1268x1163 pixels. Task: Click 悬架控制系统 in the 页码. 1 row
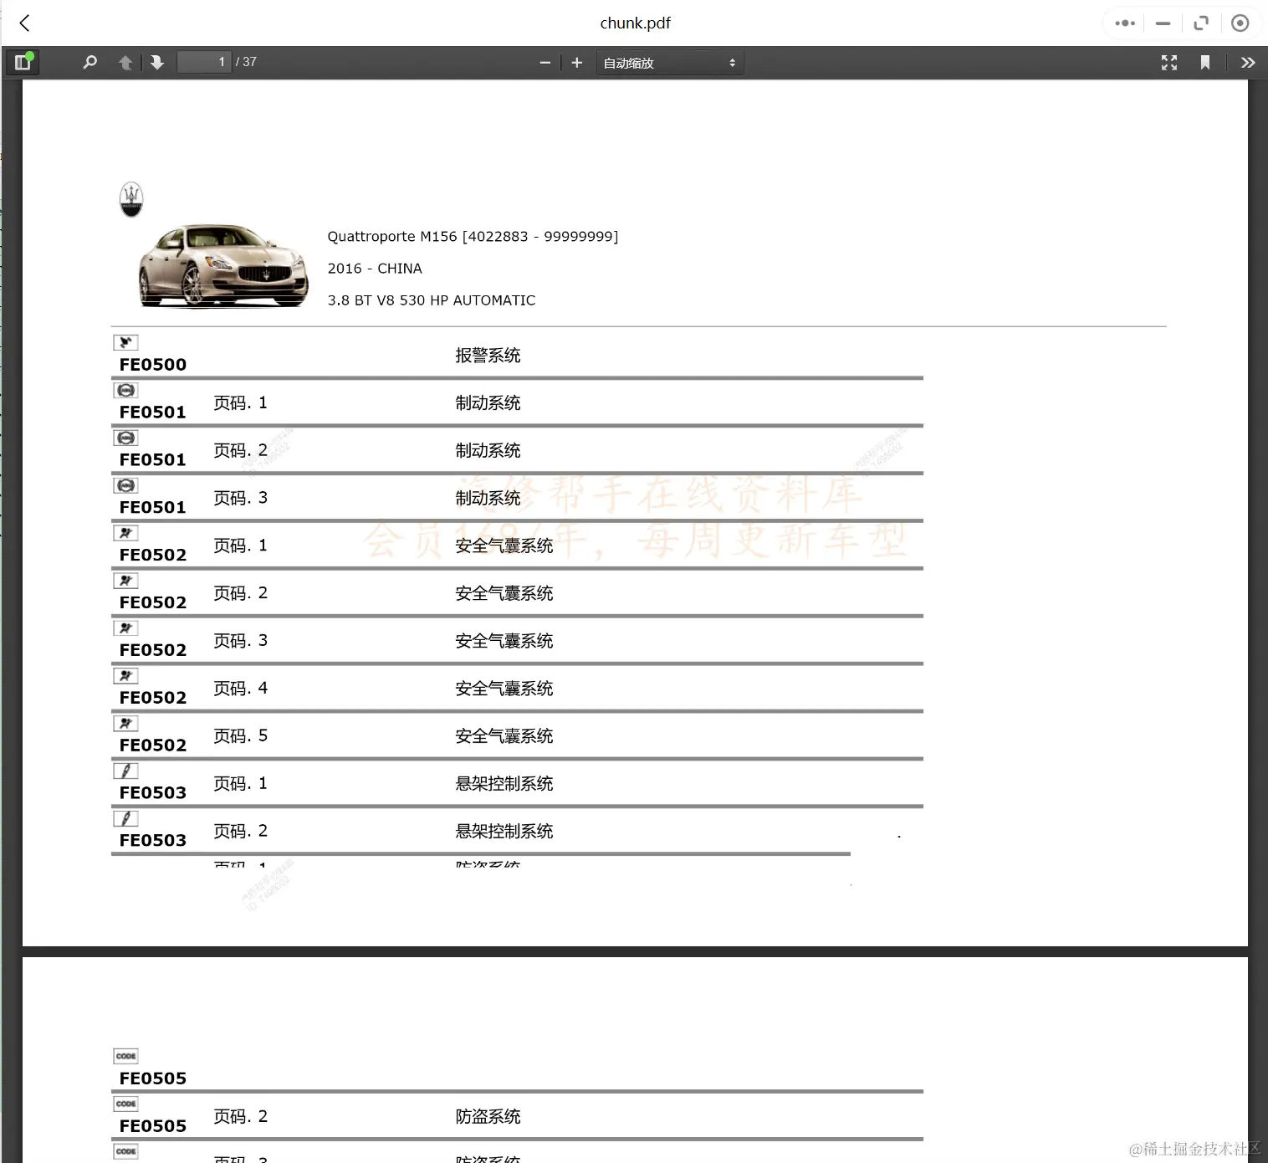[504, 784]
